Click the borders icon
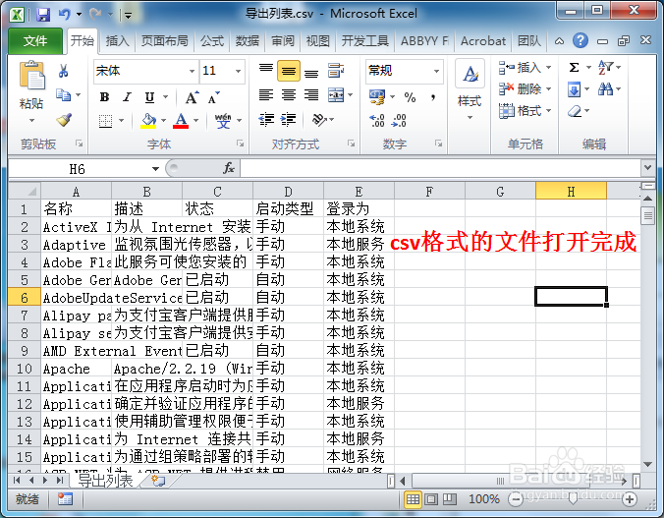The width and height of the screenshot is (664, 518). 105,121
